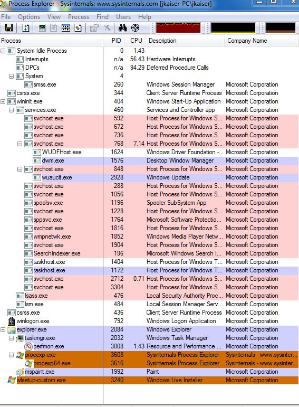Collapse the System Idle Process tree node

pyautogui.click(x=3, y=51)
